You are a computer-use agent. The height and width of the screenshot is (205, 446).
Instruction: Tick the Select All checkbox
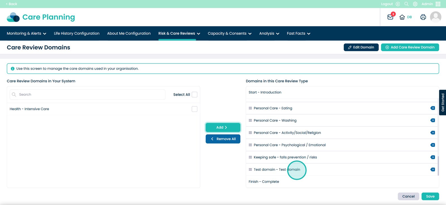click(x=195, y=95)
